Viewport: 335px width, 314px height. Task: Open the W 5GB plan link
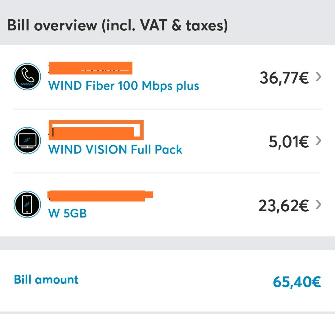pos(68,213)
